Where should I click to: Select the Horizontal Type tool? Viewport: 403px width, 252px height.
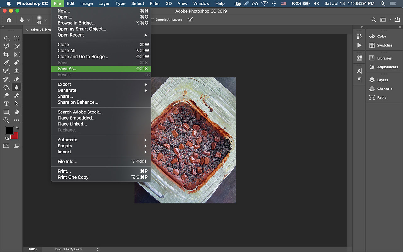click(x=6, y=104)
